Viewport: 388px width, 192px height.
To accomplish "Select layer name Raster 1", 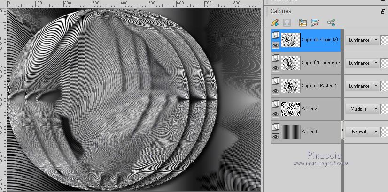I will [x=309, y=132].
